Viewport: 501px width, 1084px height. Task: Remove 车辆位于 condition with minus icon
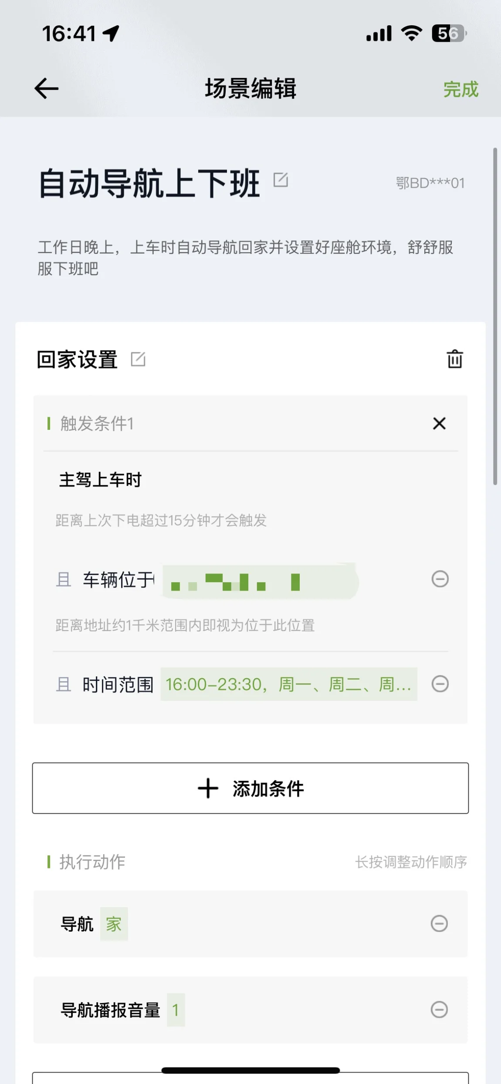click(x=440, y=579)
